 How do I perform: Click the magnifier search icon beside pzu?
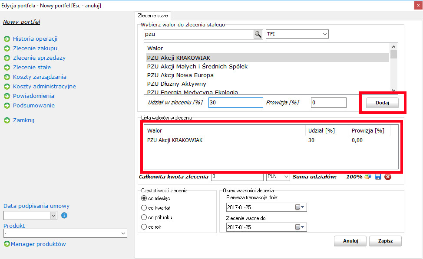[258, 34]
